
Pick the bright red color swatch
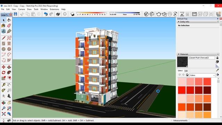coord(182,90)
